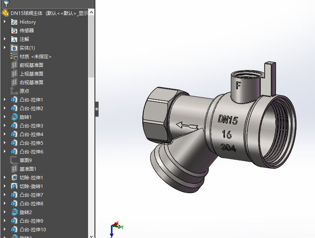
Task: Expand the 实体(1) node
Action: point(5,48)
